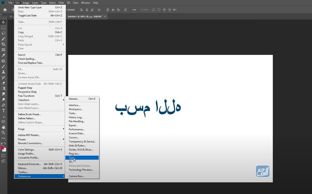The height and width of the screenshot is (194, 312).
Task: Select the Dodge tool
Action: (3, 100)
